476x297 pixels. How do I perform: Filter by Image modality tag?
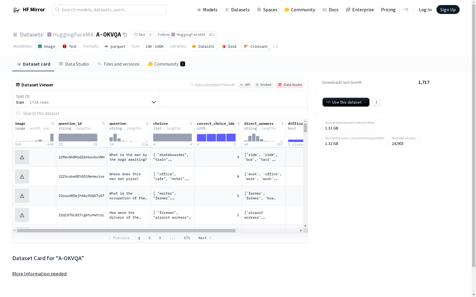tap(47, 46)
